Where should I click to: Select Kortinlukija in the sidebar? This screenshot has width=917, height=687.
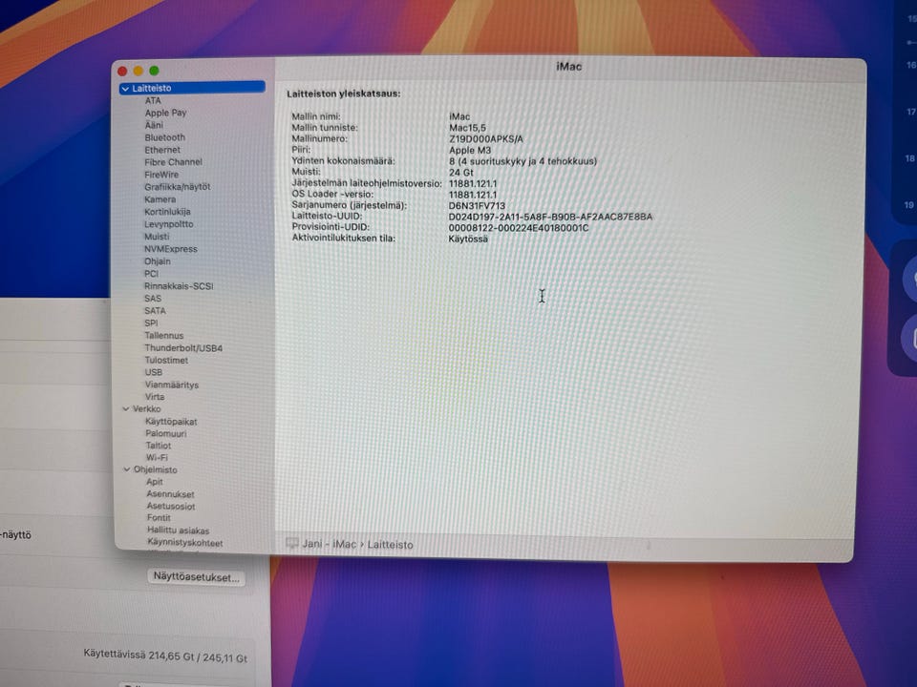pyautogui.click(x=167, y=212)
